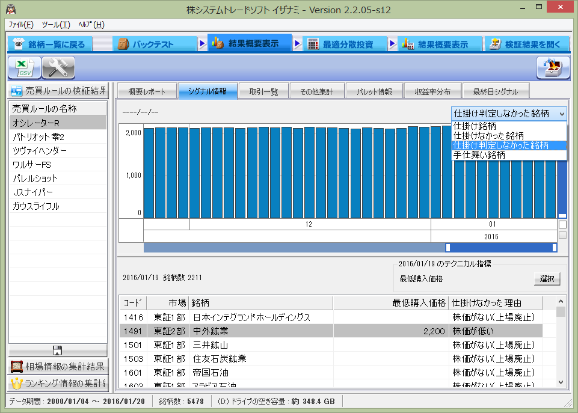
Task: Select row 1501 三井鉱山
Action: tap(331, 345)
